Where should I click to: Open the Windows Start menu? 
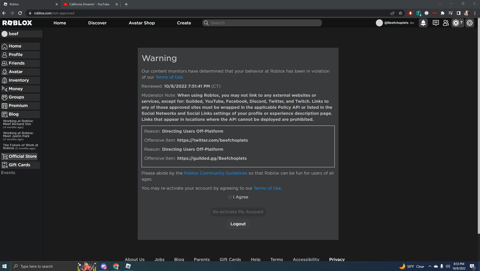(x=4, y=266)
